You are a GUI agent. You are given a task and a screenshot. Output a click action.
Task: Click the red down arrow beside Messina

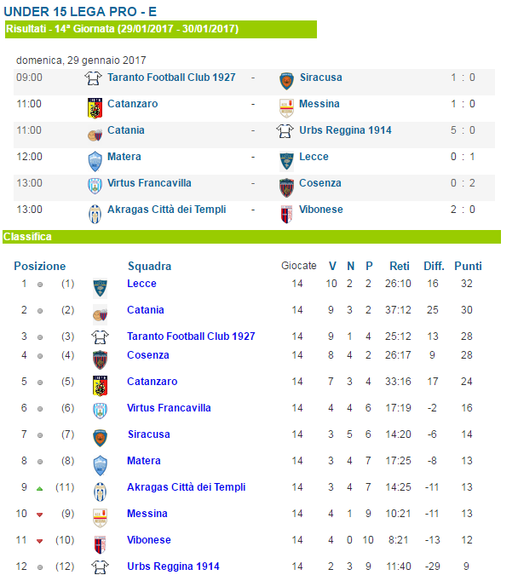[40, 515]
